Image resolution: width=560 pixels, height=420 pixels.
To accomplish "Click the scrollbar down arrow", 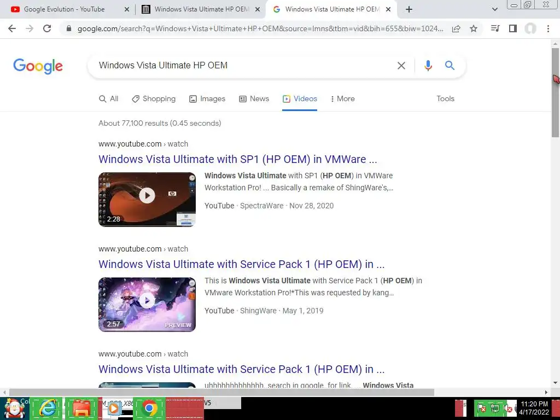I will pyautogui.click(x=556, y=383).
